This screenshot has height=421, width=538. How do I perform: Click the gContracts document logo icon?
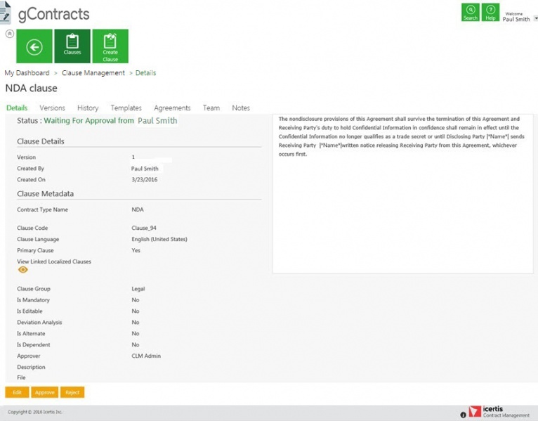point(5,13)
